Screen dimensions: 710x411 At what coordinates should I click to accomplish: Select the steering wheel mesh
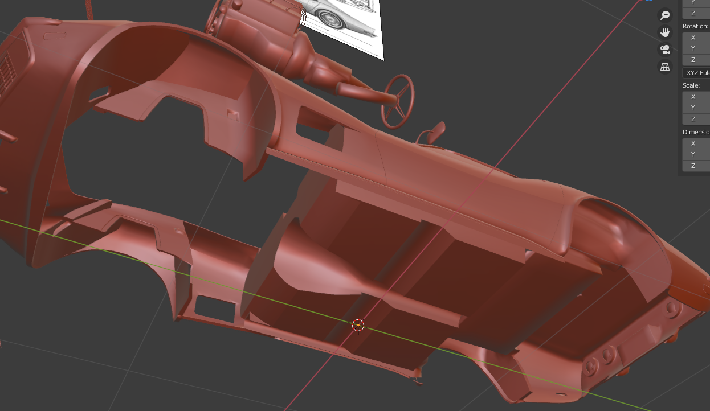[398, 101]
